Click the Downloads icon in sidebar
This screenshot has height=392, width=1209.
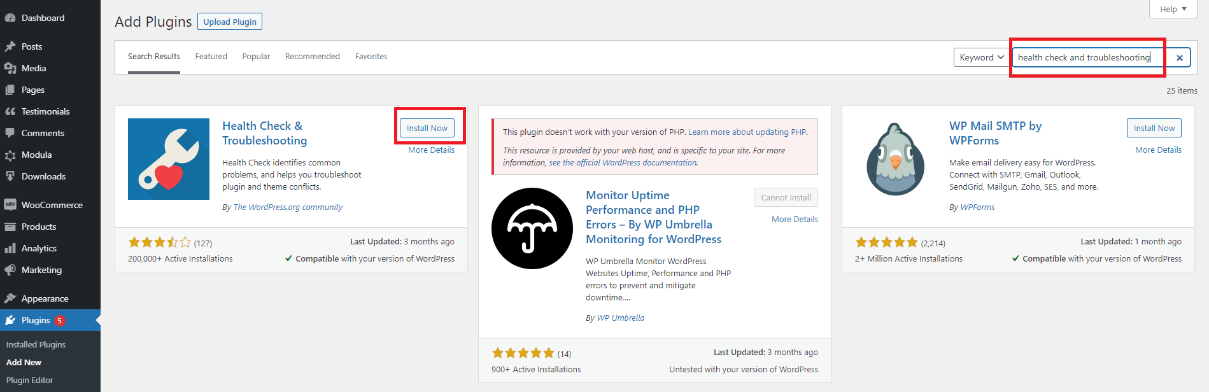point(10,176)
